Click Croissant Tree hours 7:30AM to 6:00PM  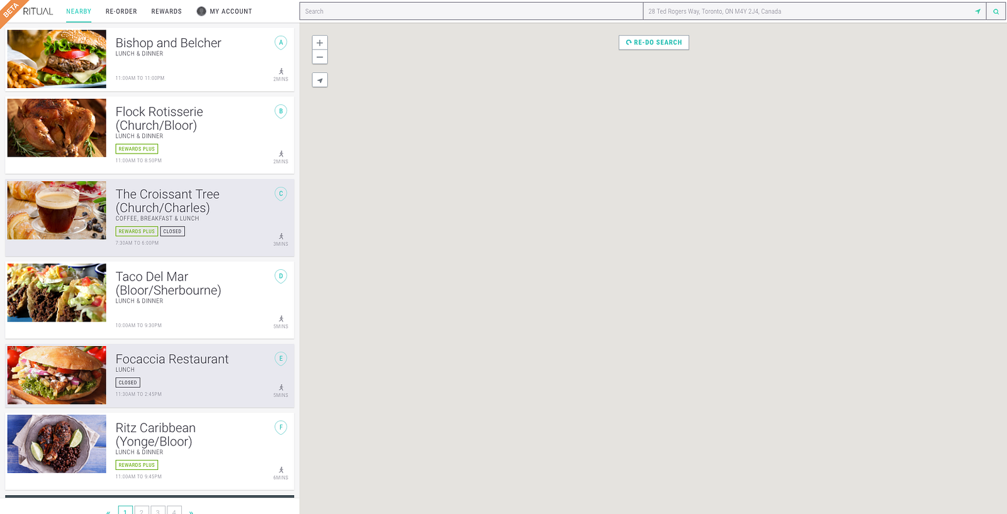tap(137, 243)
